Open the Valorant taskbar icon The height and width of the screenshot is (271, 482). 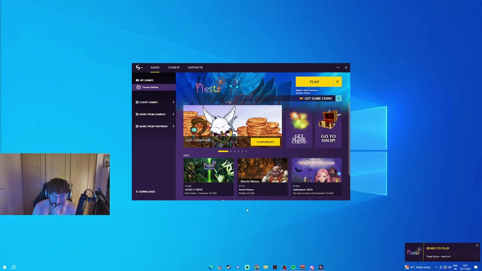pos(275,267)
